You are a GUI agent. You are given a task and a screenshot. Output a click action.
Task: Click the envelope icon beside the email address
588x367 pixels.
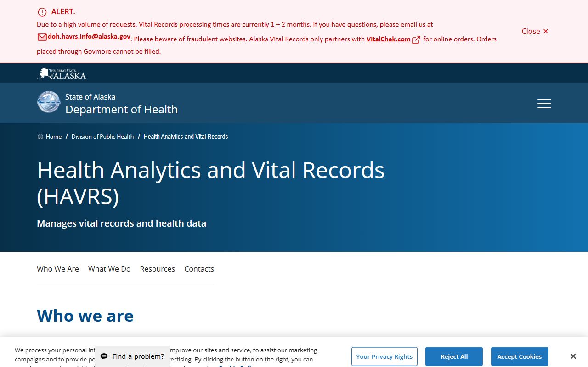(x=42, y=37)
